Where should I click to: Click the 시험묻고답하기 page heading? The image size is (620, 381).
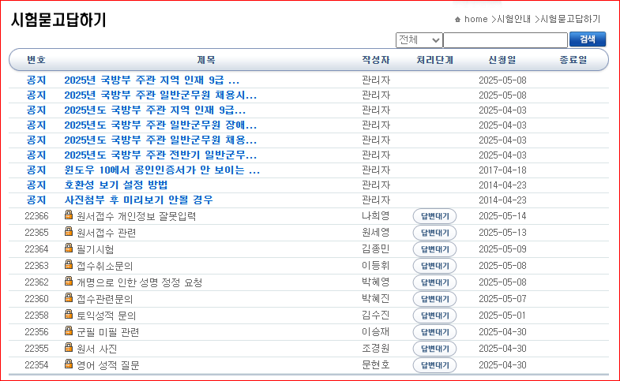pyautogui.click(x=58, y=20)
